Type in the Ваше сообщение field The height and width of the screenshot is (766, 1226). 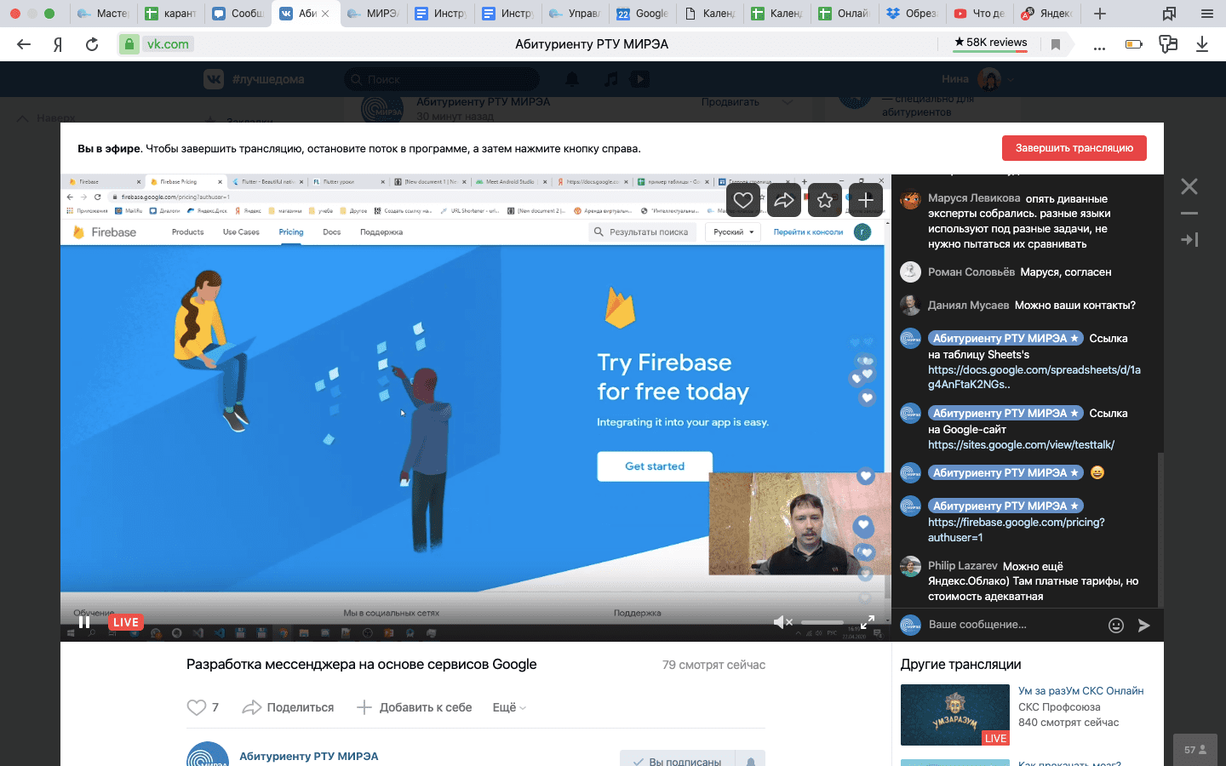pyautogui.click(x=1013, y=625)
